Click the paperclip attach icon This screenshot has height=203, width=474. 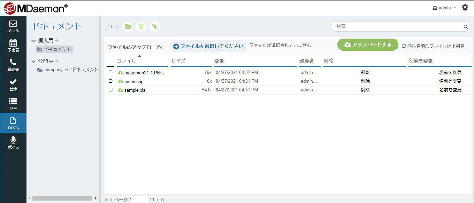coord(155,26)
